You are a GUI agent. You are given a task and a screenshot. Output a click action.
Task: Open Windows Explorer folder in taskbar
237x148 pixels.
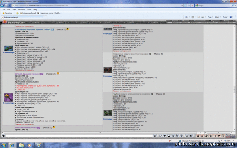coord(21,145)
